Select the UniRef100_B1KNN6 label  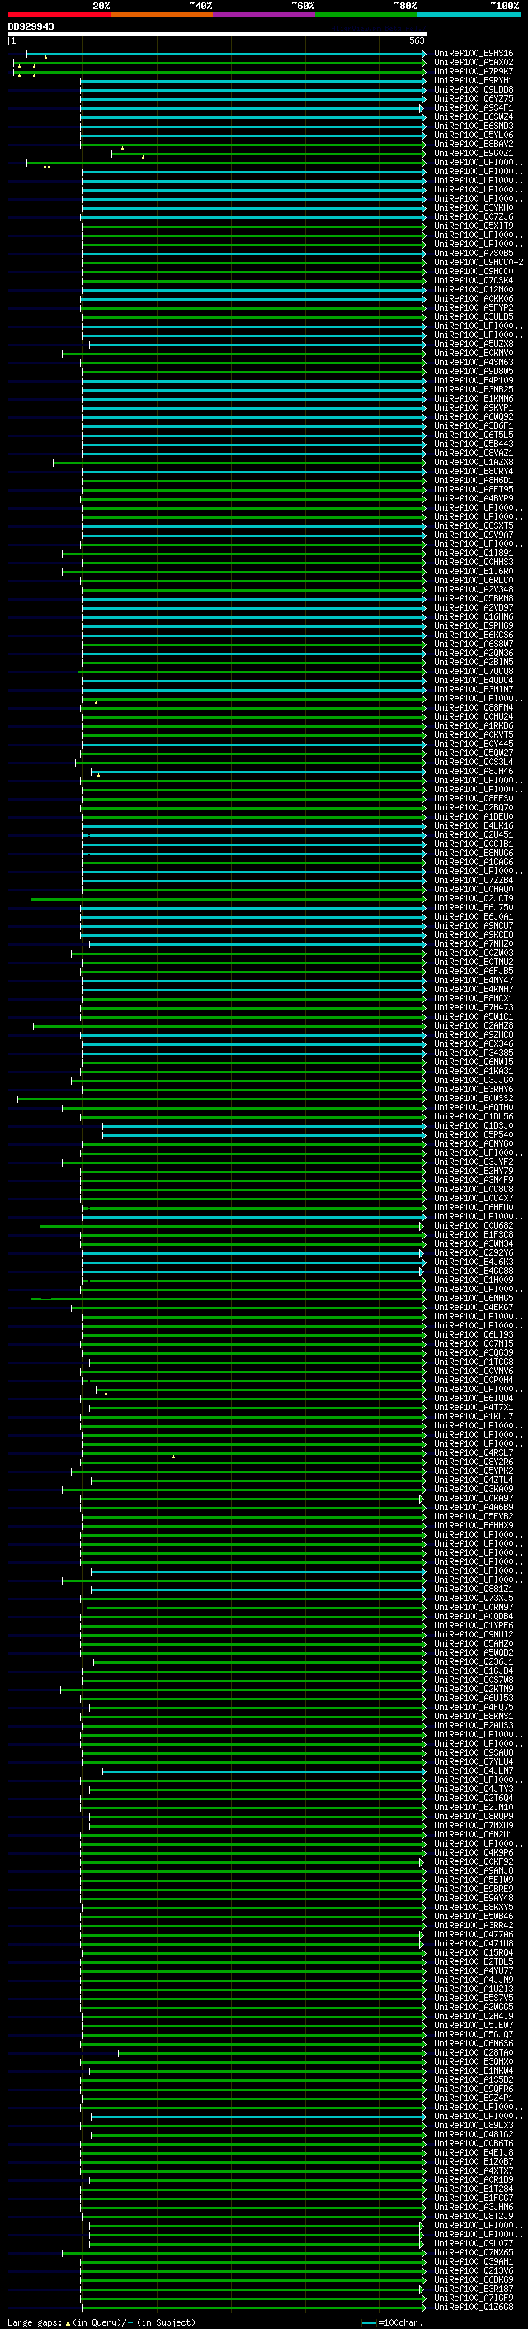(x=473, y=399)
